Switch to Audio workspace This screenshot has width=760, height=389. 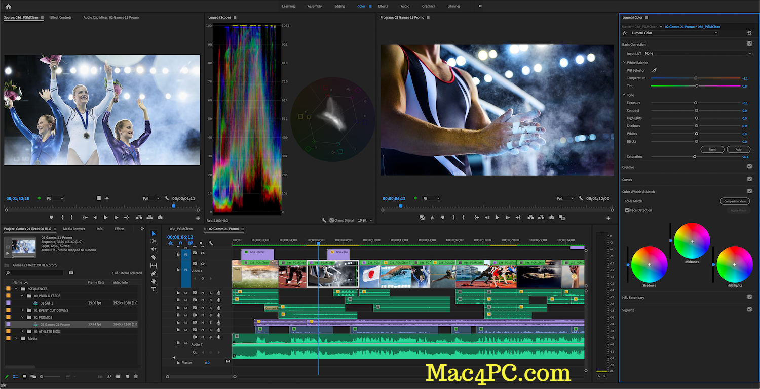point(405,6)
